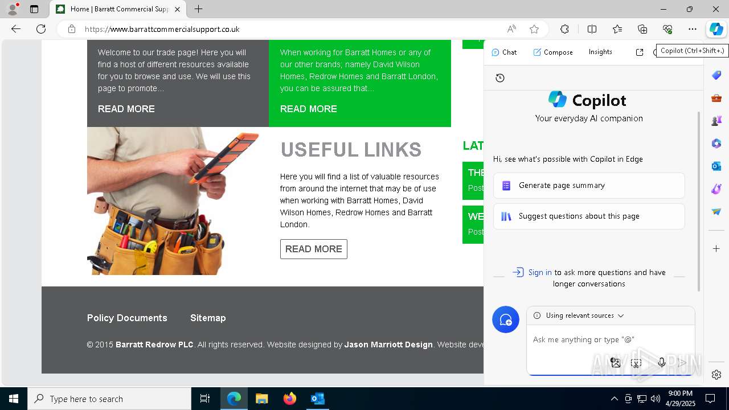Viewport: 729px width, 410px height.
Task: Open the Extensions puzzle icon
Action: [564, 29]
